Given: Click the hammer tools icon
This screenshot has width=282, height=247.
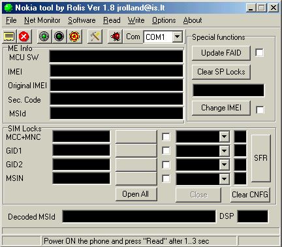Looking at the screenshot, I should click(x=95, y=37).
